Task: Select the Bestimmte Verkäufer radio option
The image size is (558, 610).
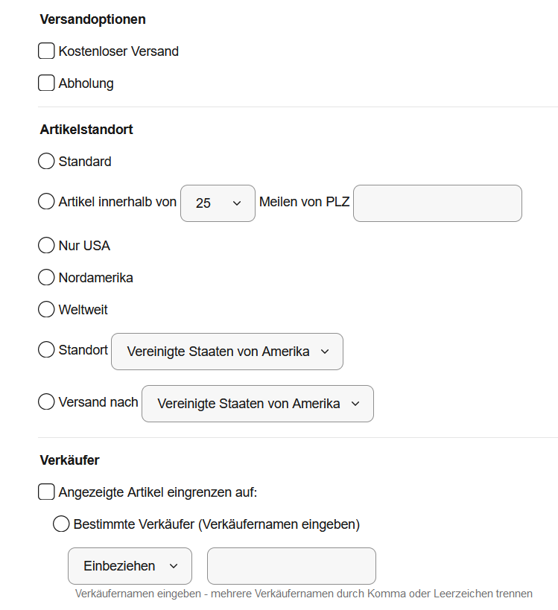Action: click(61, 524)
